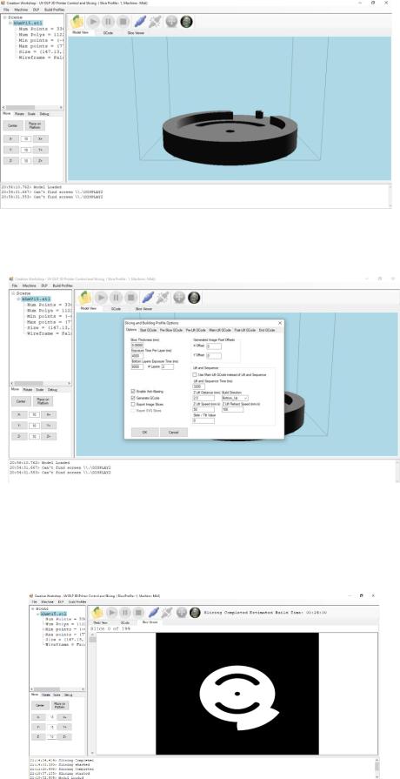
Task: Enable 'Use Main Lift GCode instead of Lift and Sequence'
Action: click(195, 375)
